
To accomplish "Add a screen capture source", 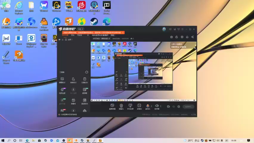I will pyautogui.click(x=112, y=107).
